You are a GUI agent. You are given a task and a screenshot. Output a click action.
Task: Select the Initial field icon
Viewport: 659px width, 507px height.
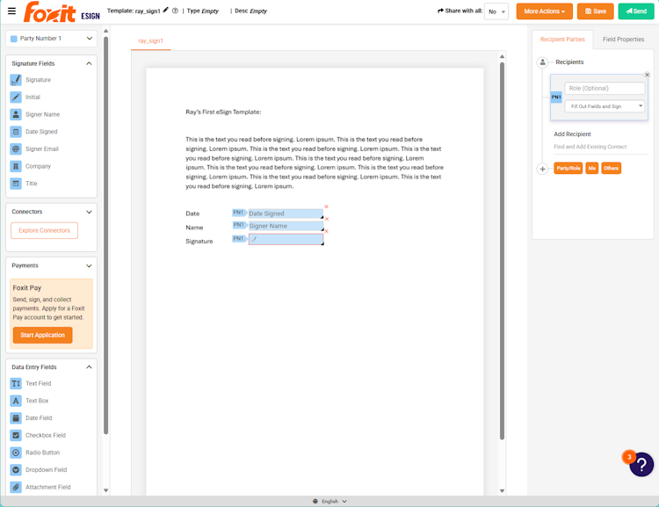16,98
